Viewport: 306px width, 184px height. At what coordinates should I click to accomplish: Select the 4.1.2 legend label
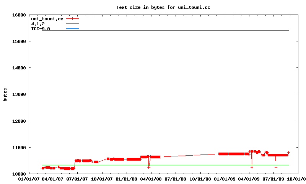[38, 24]
